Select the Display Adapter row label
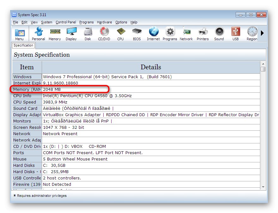 27,115
